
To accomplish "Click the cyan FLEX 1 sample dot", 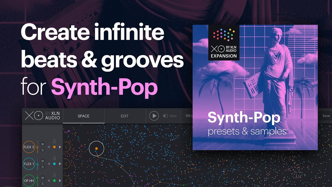I will click(x=54, y=164).
